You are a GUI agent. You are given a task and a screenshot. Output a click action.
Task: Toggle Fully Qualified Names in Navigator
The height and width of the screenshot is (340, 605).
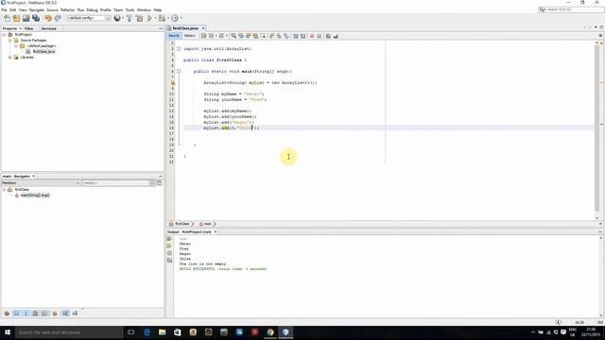(x=55, y=314)
